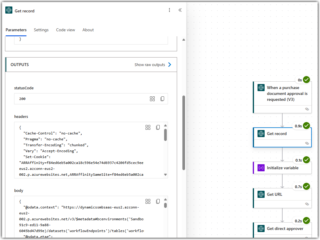Click the table view icon on the body output
320x240 pixels.
coord(148,201)
